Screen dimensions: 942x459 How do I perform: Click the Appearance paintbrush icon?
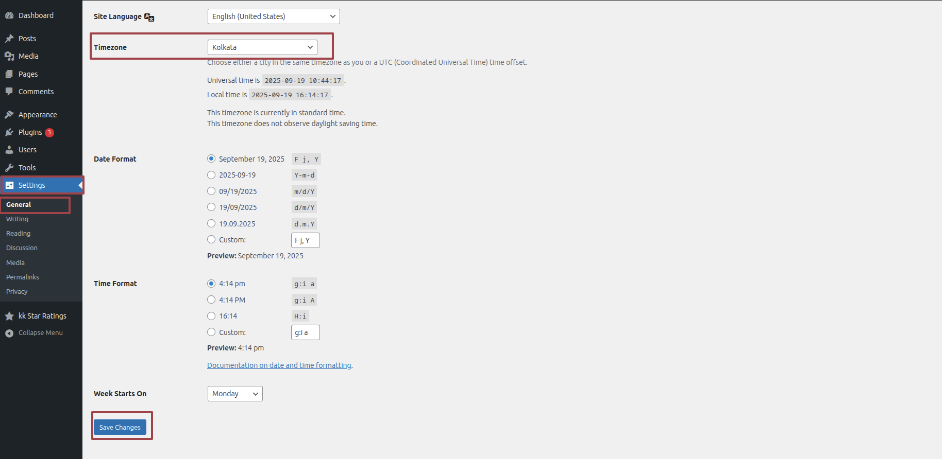[x=9, y=115]
